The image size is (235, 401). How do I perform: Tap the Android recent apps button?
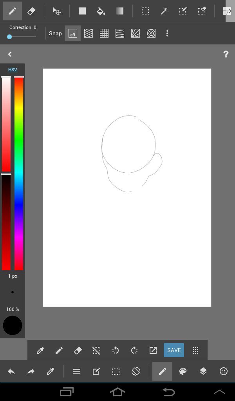coord(67,392)
